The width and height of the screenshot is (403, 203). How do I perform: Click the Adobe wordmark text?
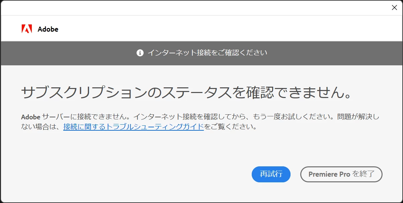pos(48,29)
